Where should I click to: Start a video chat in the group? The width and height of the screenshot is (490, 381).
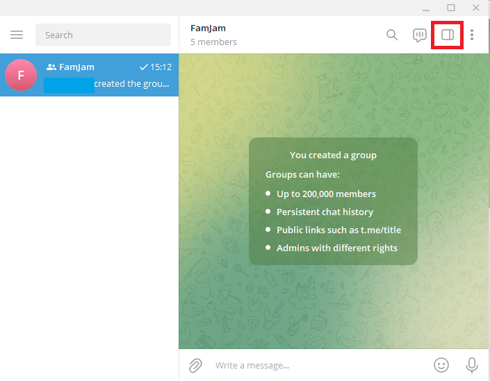pos(419,35)
